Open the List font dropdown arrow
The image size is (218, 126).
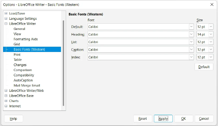click(x=191, y=42)
